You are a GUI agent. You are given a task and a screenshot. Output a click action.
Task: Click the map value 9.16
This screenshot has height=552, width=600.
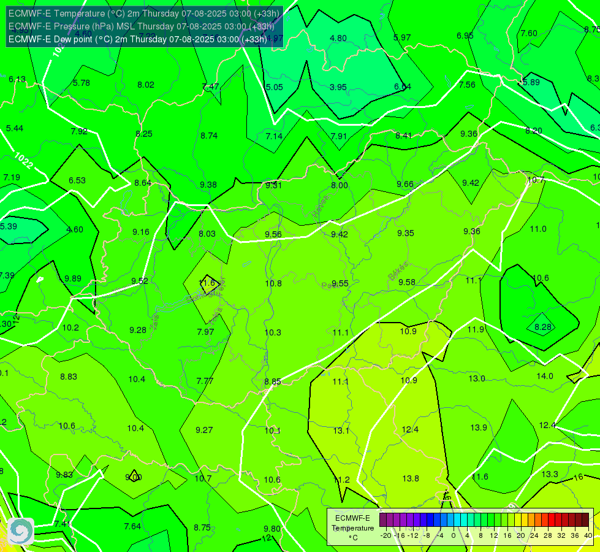[x=141, y=232]
